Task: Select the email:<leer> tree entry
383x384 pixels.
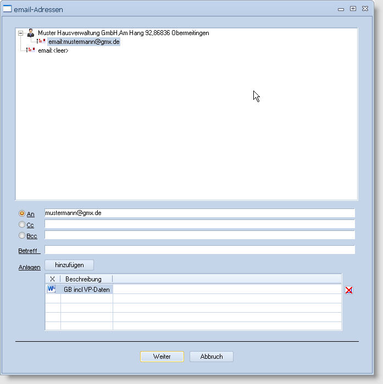Action: (x=53, y=50)
